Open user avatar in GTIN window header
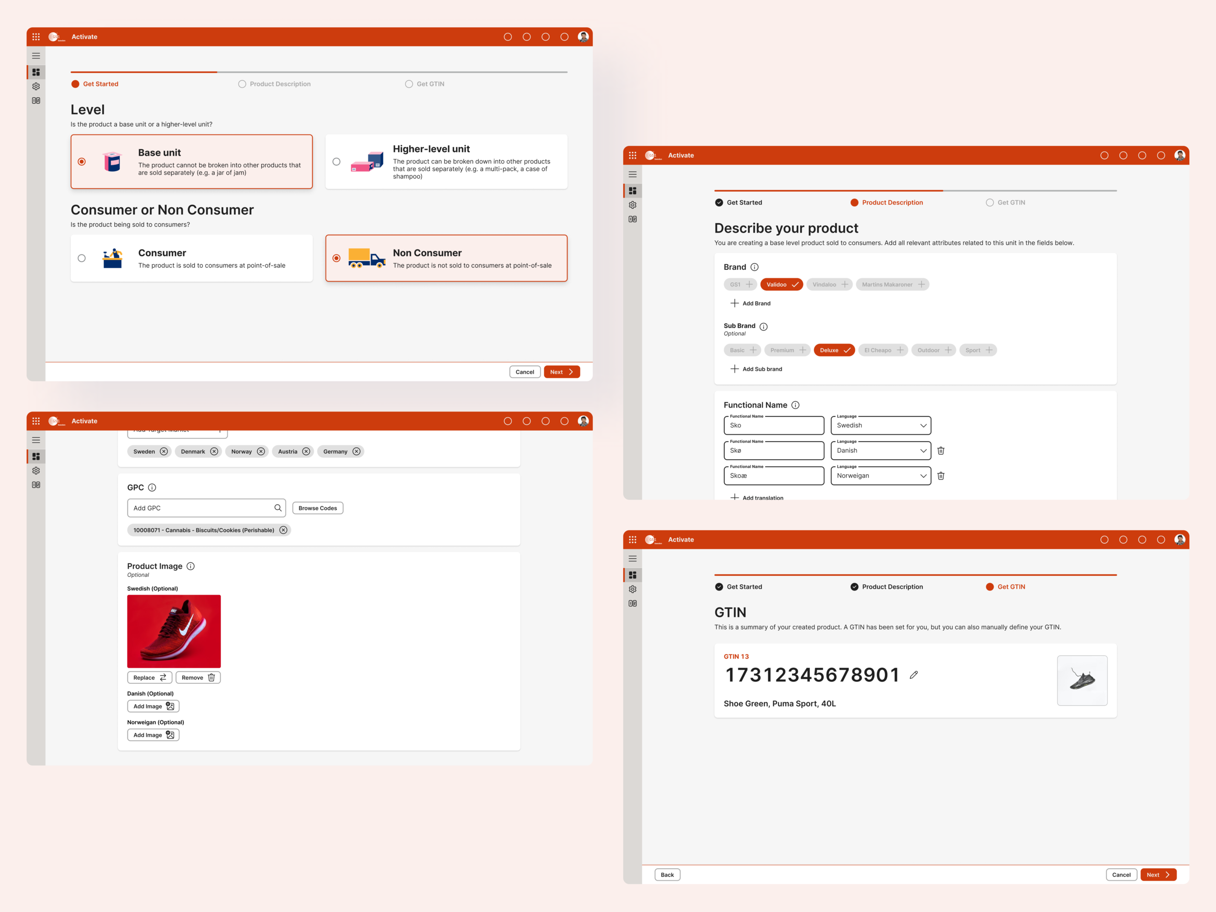 click(x=1180, y=539)
